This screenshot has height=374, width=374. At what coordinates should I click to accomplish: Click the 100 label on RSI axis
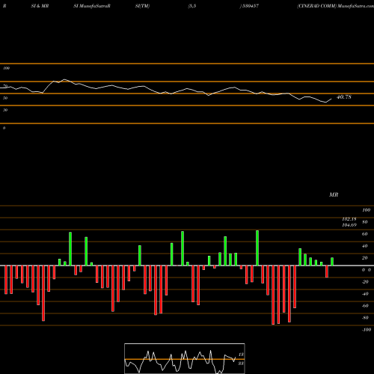(x=6, y=68)
